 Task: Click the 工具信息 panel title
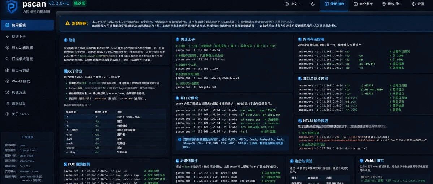coord(27,137)
